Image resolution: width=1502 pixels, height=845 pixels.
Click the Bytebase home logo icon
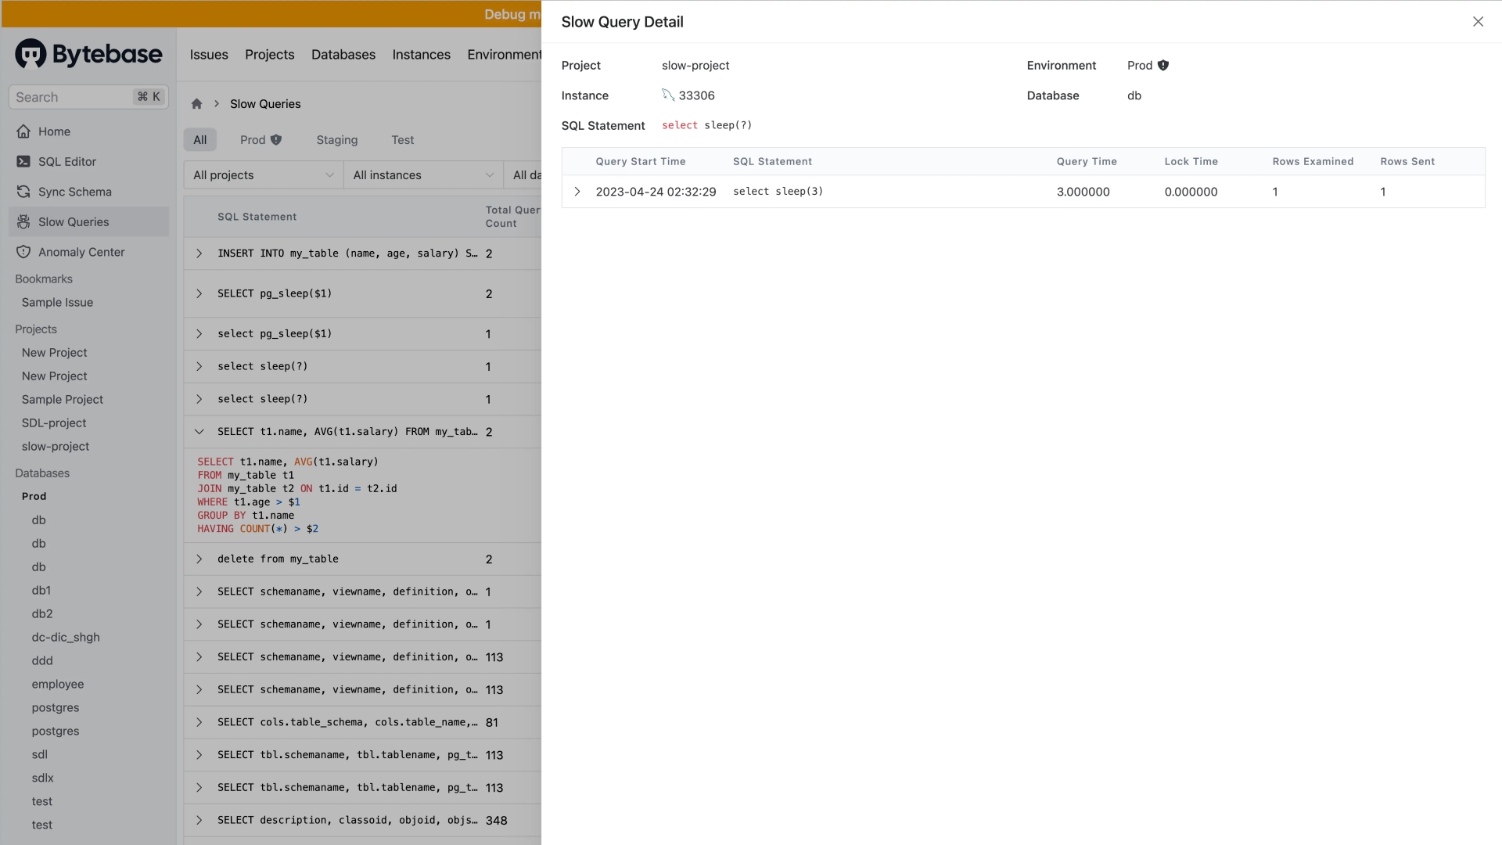click(x=28, y=55)
